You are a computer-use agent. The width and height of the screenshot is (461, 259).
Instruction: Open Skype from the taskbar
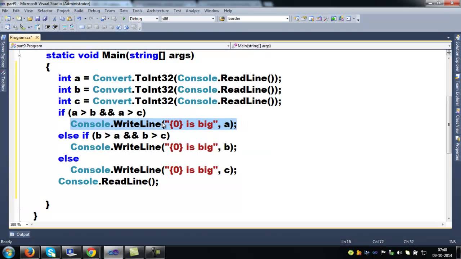(51, 252)
